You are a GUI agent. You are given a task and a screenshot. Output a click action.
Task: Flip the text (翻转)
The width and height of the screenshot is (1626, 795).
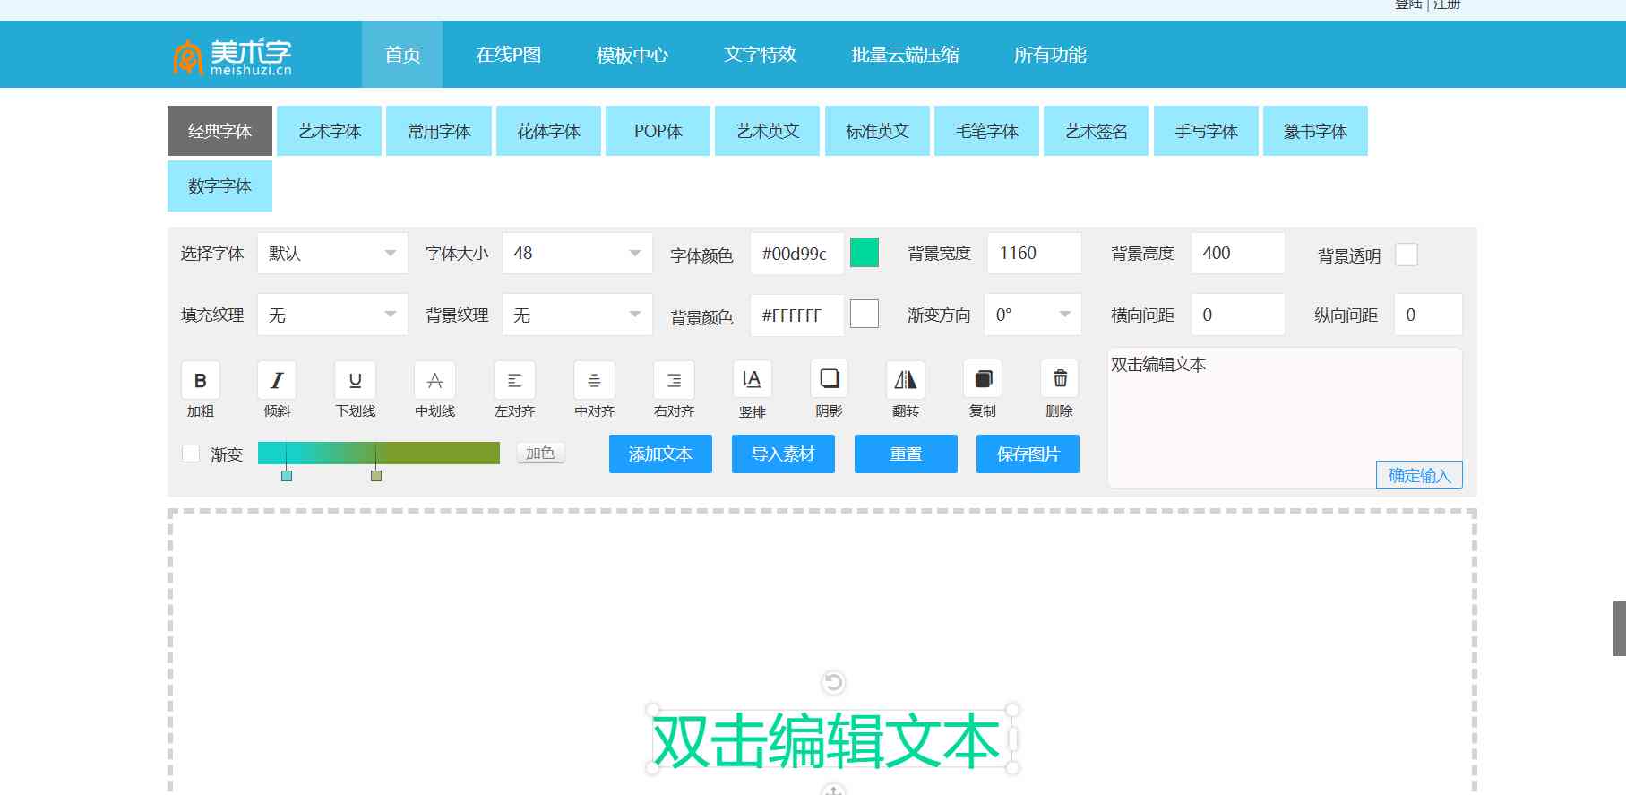pos(906,380)
